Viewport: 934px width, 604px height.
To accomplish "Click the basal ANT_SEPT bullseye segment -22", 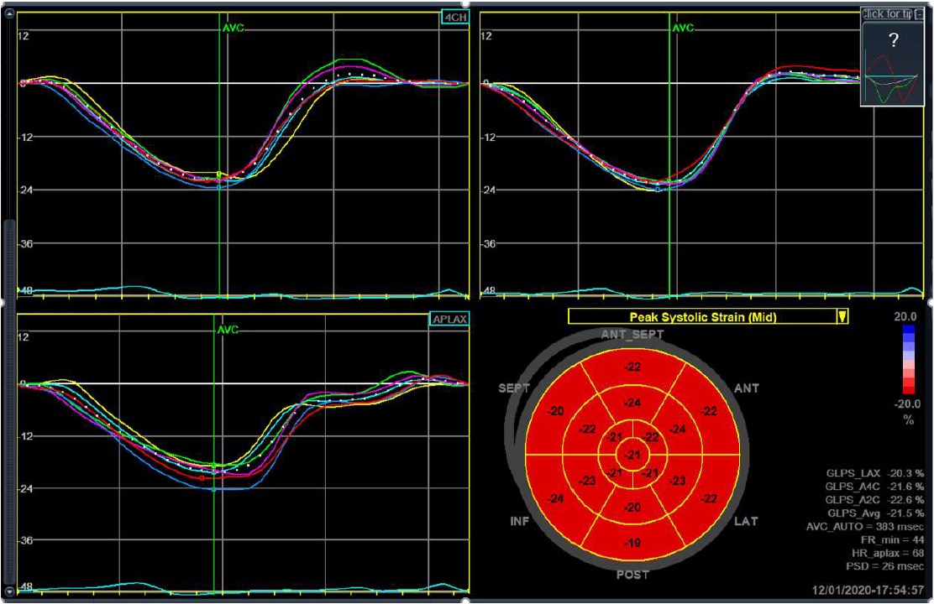I will click(632, 367).
